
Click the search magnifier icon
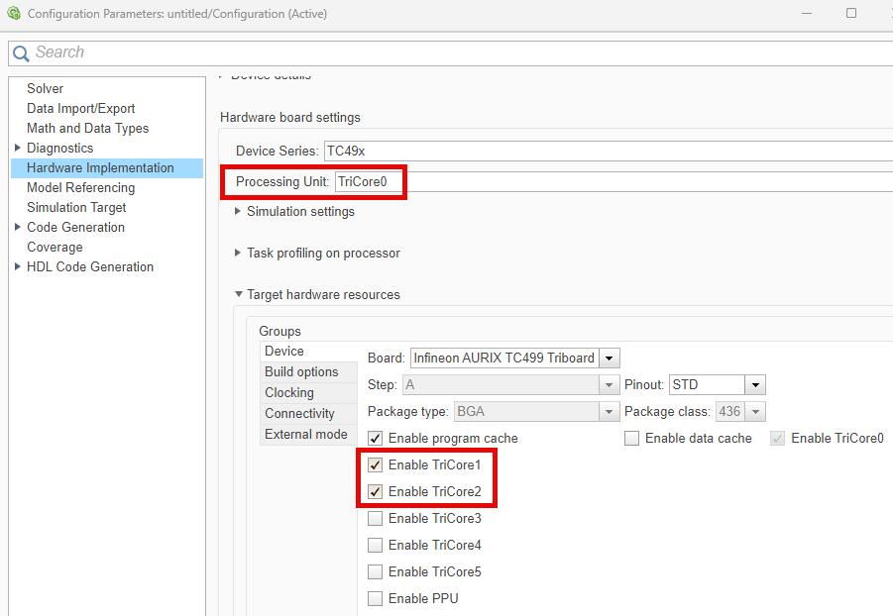(21, 53)
